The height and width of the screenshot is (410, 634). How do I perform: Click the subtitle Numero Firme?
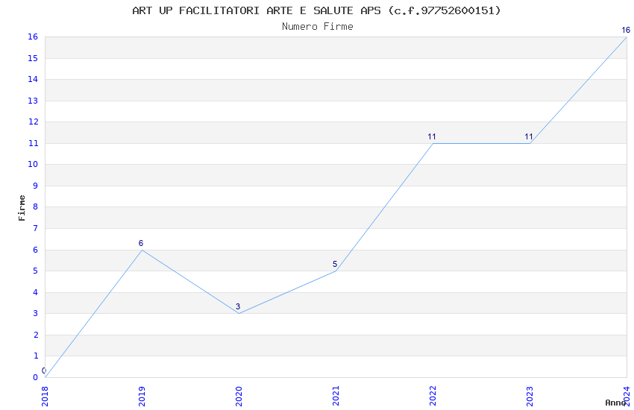point(318,27)
